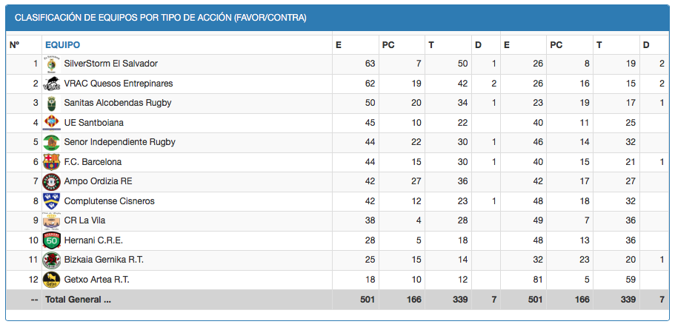
Task: Click the Complutense Cisneros crest icon
Action: point(51,201)
